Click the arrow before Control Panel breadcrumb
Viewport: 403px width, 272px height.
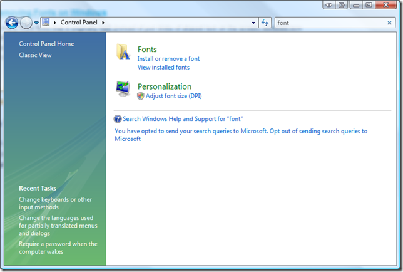point(54,23)
